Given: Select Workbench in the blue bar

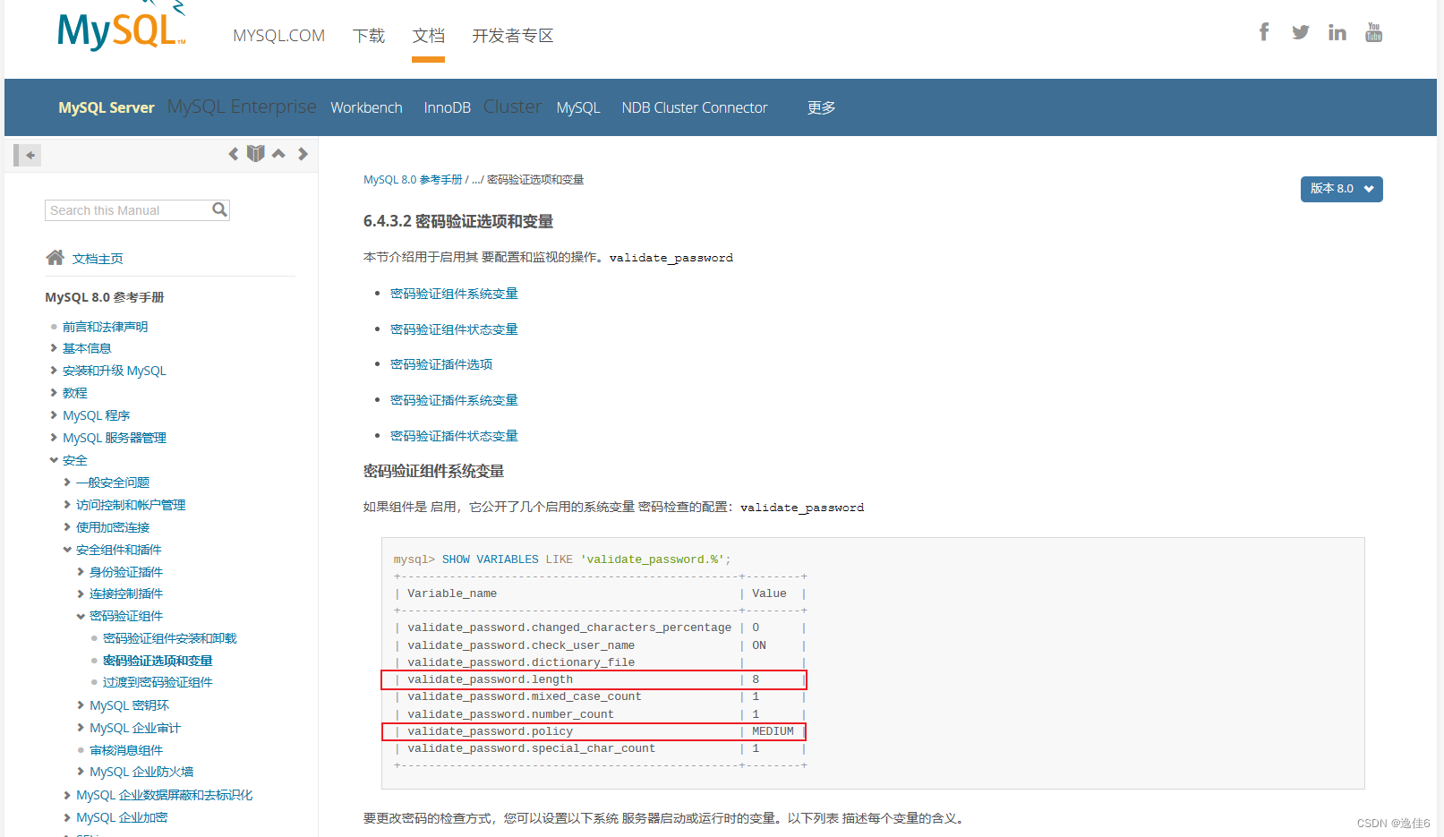Looking at the screenshot, I should (366, 107).
